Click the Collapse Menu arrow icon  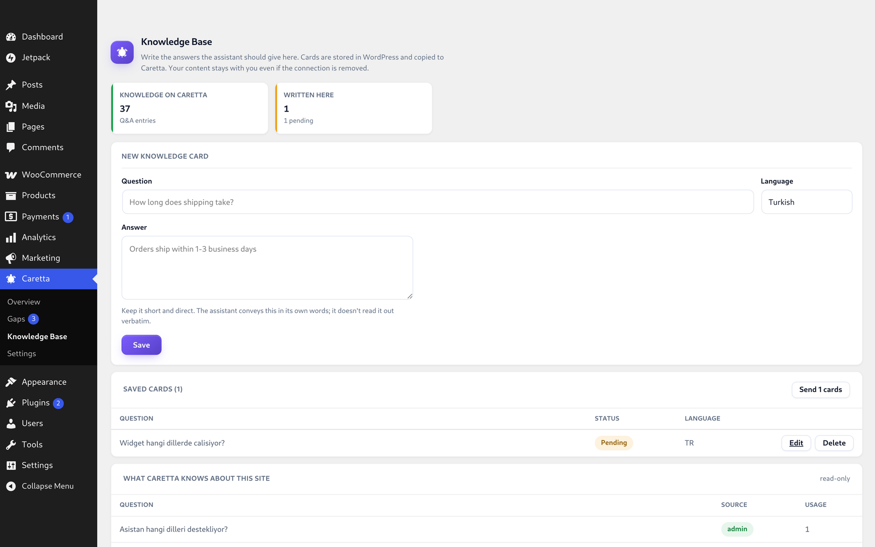point(11,486)
